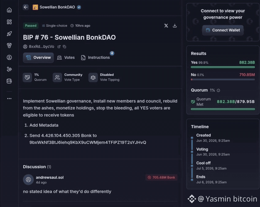Go back using the arrow button
This screenshot has height=207, width=260.
(26, 7)
